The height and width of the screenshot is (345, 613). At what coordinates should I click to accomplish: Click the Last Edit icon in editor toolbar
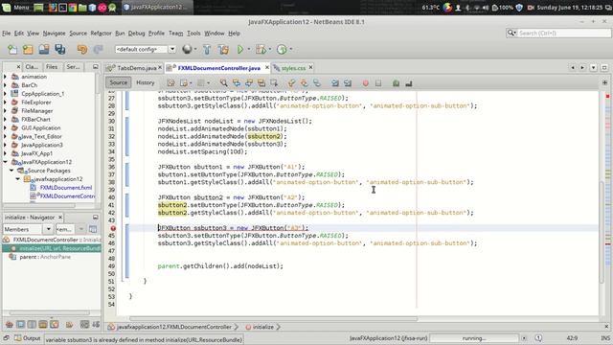coord(170,83)
